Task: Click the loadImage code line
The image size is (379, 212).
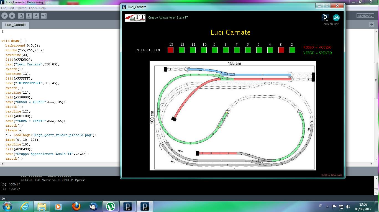Action: [51, 135]
